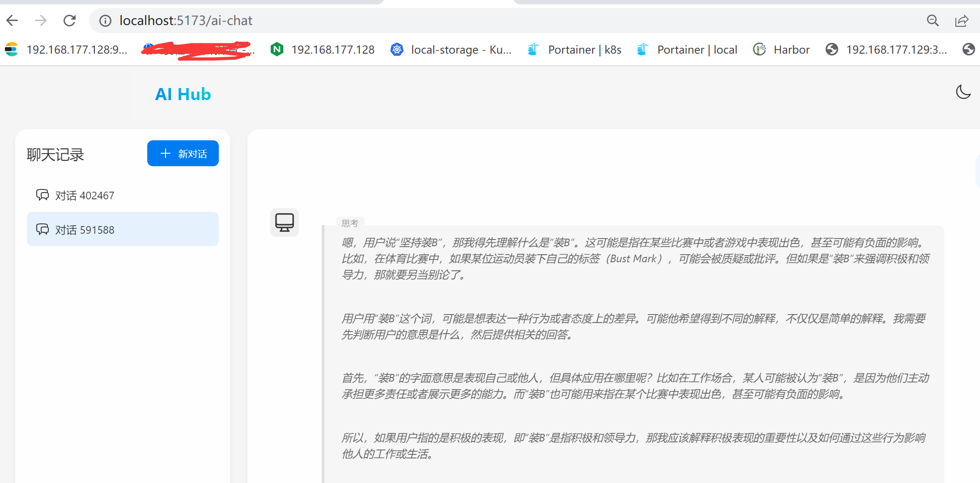This screenshot has width=980, height=483.
Task: Open the Harbor bookmark
Action: [782, 50]
